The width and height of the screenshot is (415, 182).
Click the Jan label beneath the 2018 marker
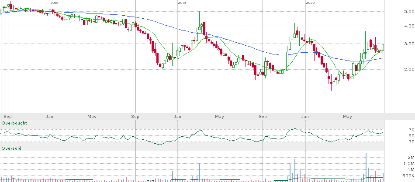pos(50,116)
